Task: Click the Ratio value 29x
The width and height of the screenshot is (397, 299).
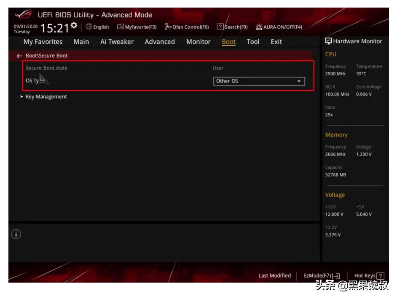Action: [329, 115]
